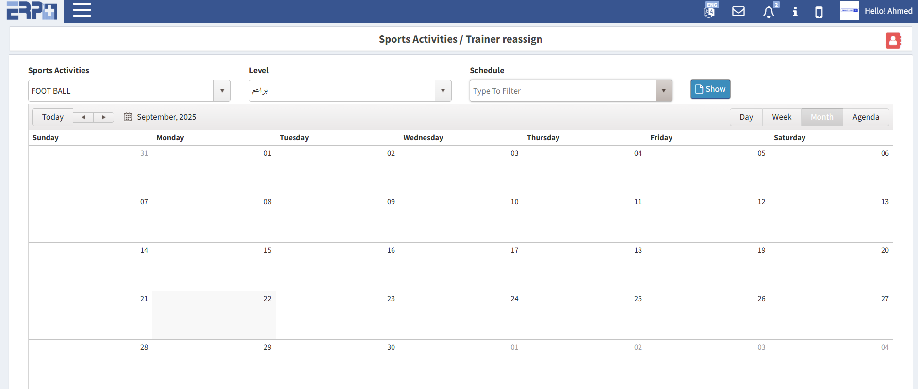Switch to Week view
Screen dimensions: 918x389
[x=782, y=117]
